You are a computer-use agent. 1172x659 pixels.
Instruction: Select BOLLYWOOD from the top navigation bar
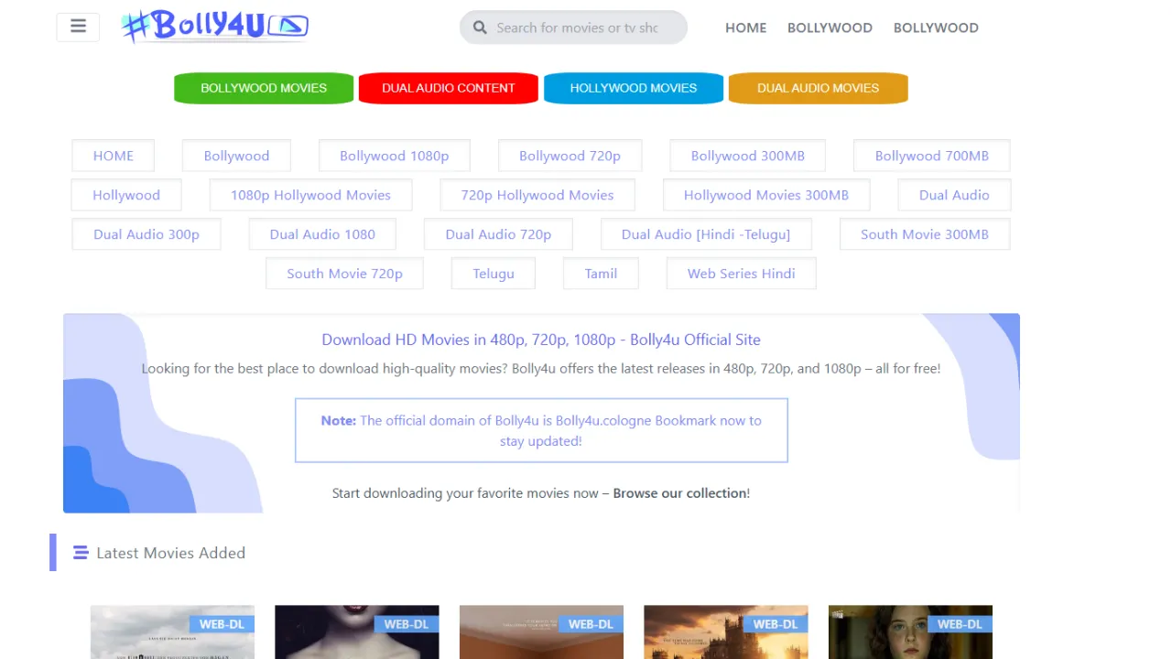830,27
